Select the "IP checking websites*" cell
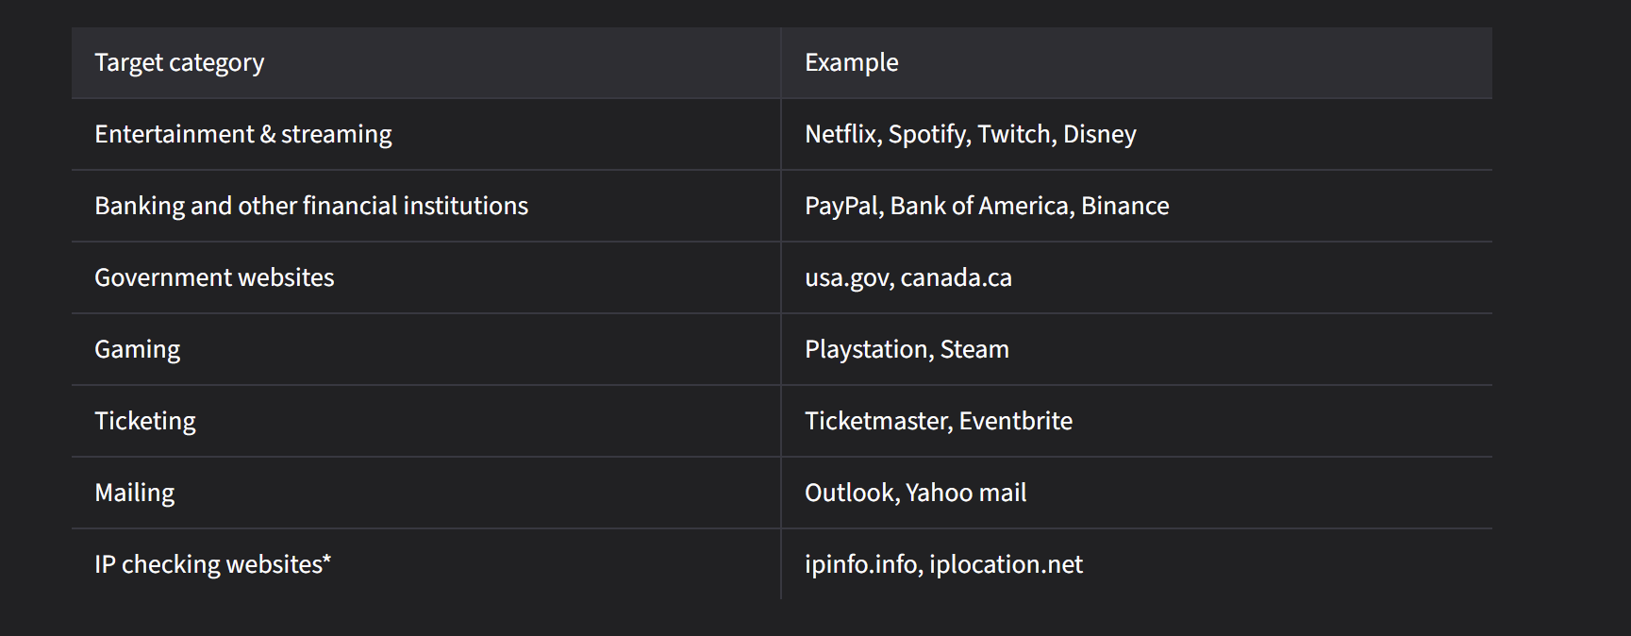Image resolution: width=1631 pixels, height=636 pixels. coord(212,565)
